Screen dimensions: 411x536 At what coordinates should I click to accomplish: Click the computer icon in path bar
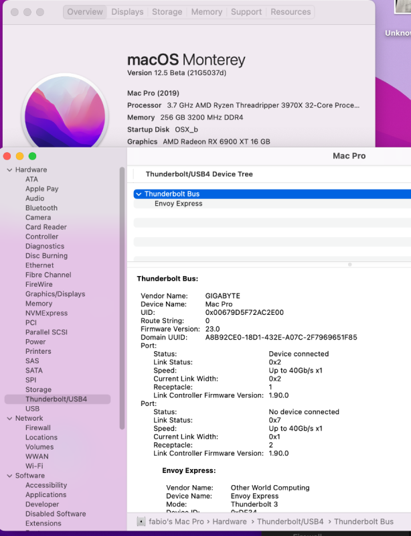pos(141,522)
